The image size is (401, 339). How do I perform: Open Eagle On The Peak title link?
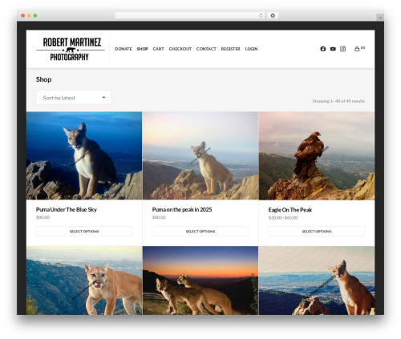(x=290, y=210)
